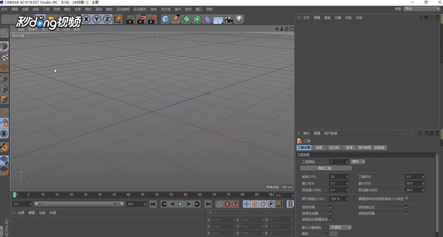The image size is (443, 237).
Task: Select the spline pen tool icon
Action: coord(176,19)
